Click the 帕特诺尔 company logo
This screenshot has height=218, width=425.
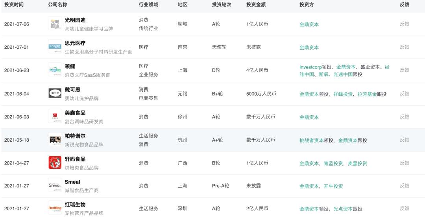pyautogui.click(x=55, y=140)
